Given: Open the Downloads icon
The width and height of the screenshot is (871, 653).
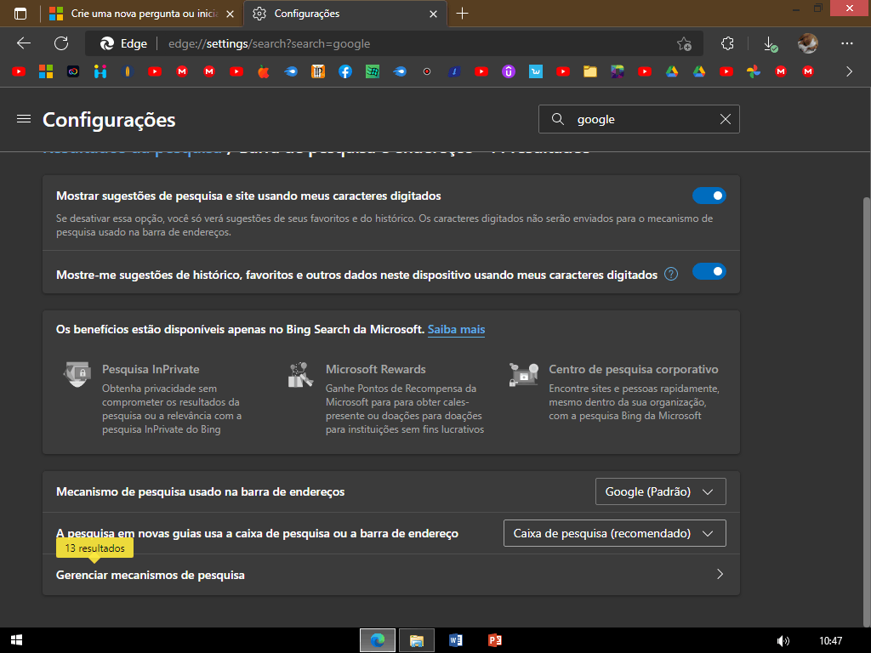Looking at the screenshot, I should [771, 44].
